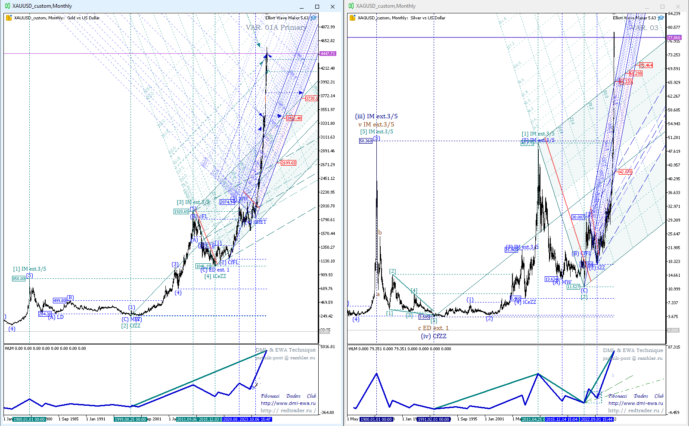Open the dml-ewa.ru link in gold chart
The height and width of the screenshot is (426, 689).
pyautogui.click(x=288, y=403)
